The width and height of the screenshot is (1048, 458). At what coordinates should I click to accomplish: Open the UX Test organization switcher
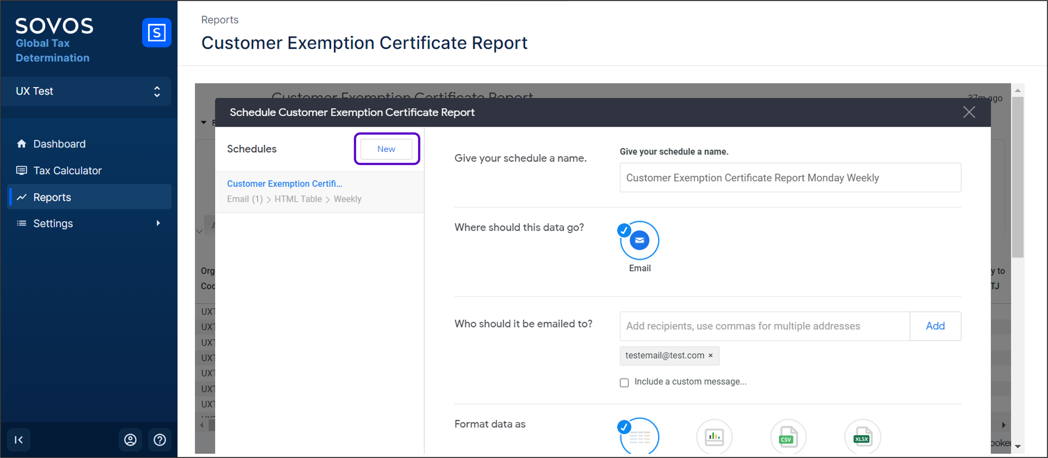tap(86, 91)
